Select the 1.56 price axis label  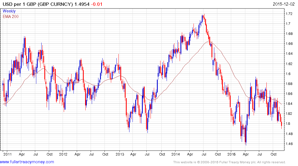pos(289,94)
